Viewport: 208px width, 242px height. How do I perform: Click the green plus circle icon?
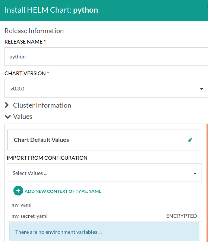pos(18,191)
